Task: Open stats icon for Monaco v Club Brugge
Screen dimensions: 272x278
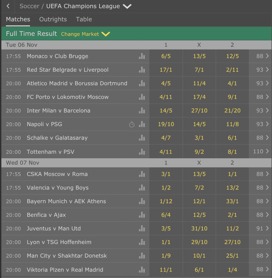Action: pos(142,56)
